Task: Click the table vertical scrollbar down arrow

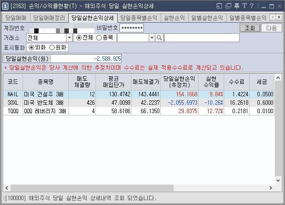Action: click(x=278, y=181)
